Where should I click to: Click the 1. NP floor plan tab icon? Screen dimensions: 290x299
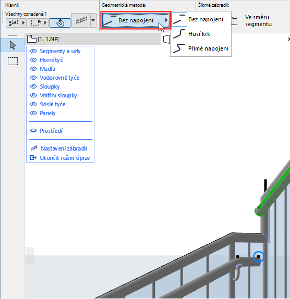32,39
